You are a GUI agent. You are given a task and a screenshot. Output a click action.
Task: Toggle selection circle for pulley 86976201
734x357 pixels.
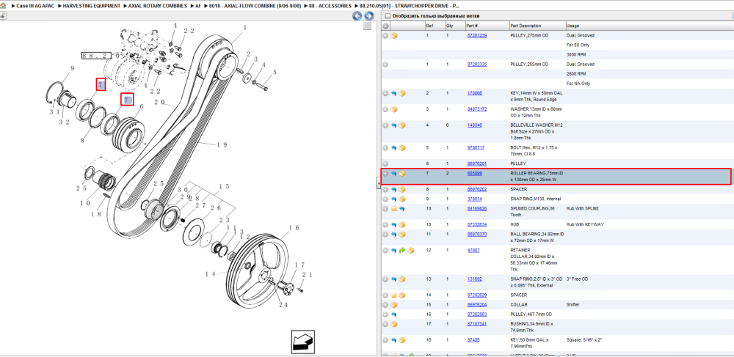(386, 164)
